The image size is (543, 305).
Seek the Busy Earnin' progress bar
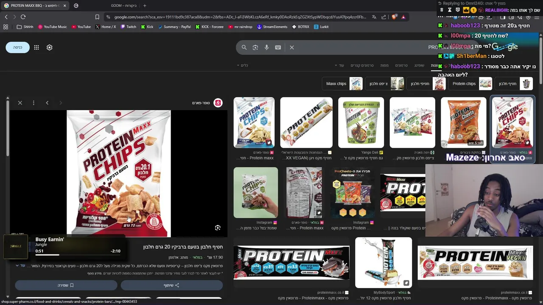tap(78, 255)
